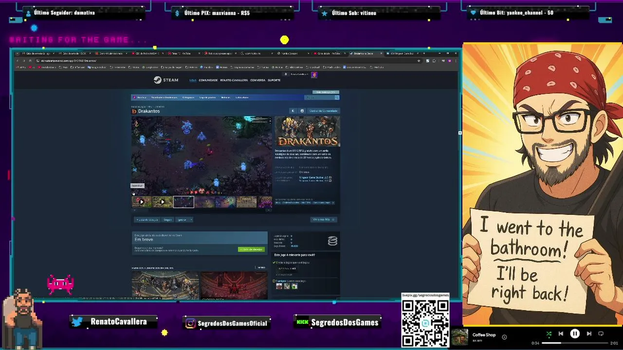Click the Steam logo in the header
This screenshot has width=623, height=350.
tap(166, 80)
